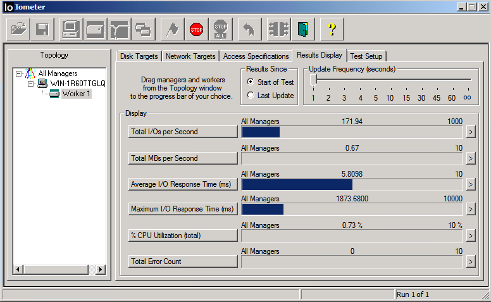Switch to the Disk Targets tab
Image resolution: width=491 pixels, height=302 pixels.
[139, 56]
